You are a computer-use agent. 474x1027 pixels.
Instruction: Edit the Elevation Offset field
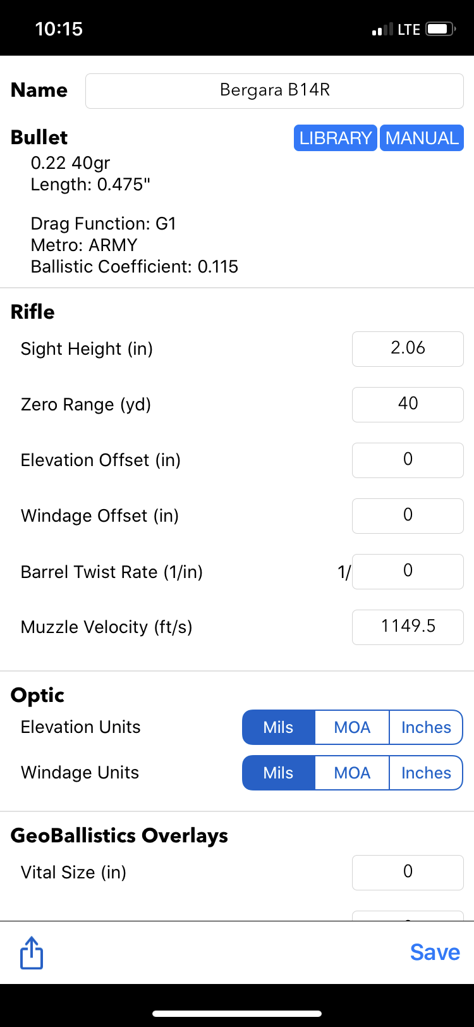coord(408,460)
